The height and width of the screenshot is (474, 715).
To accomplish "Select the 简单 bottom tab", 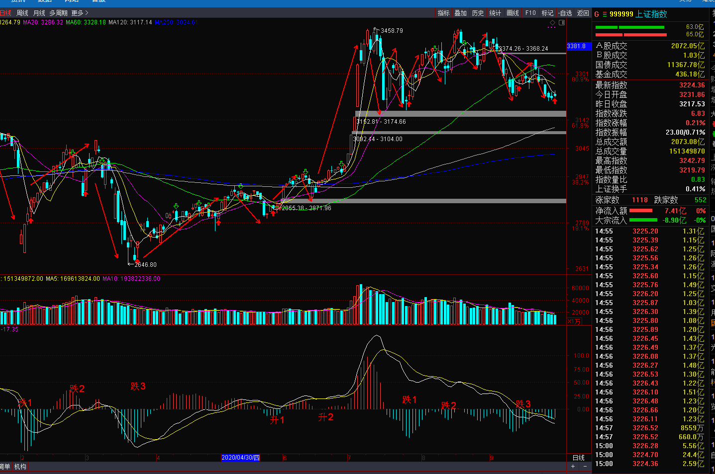I will (x=5, y=467).
